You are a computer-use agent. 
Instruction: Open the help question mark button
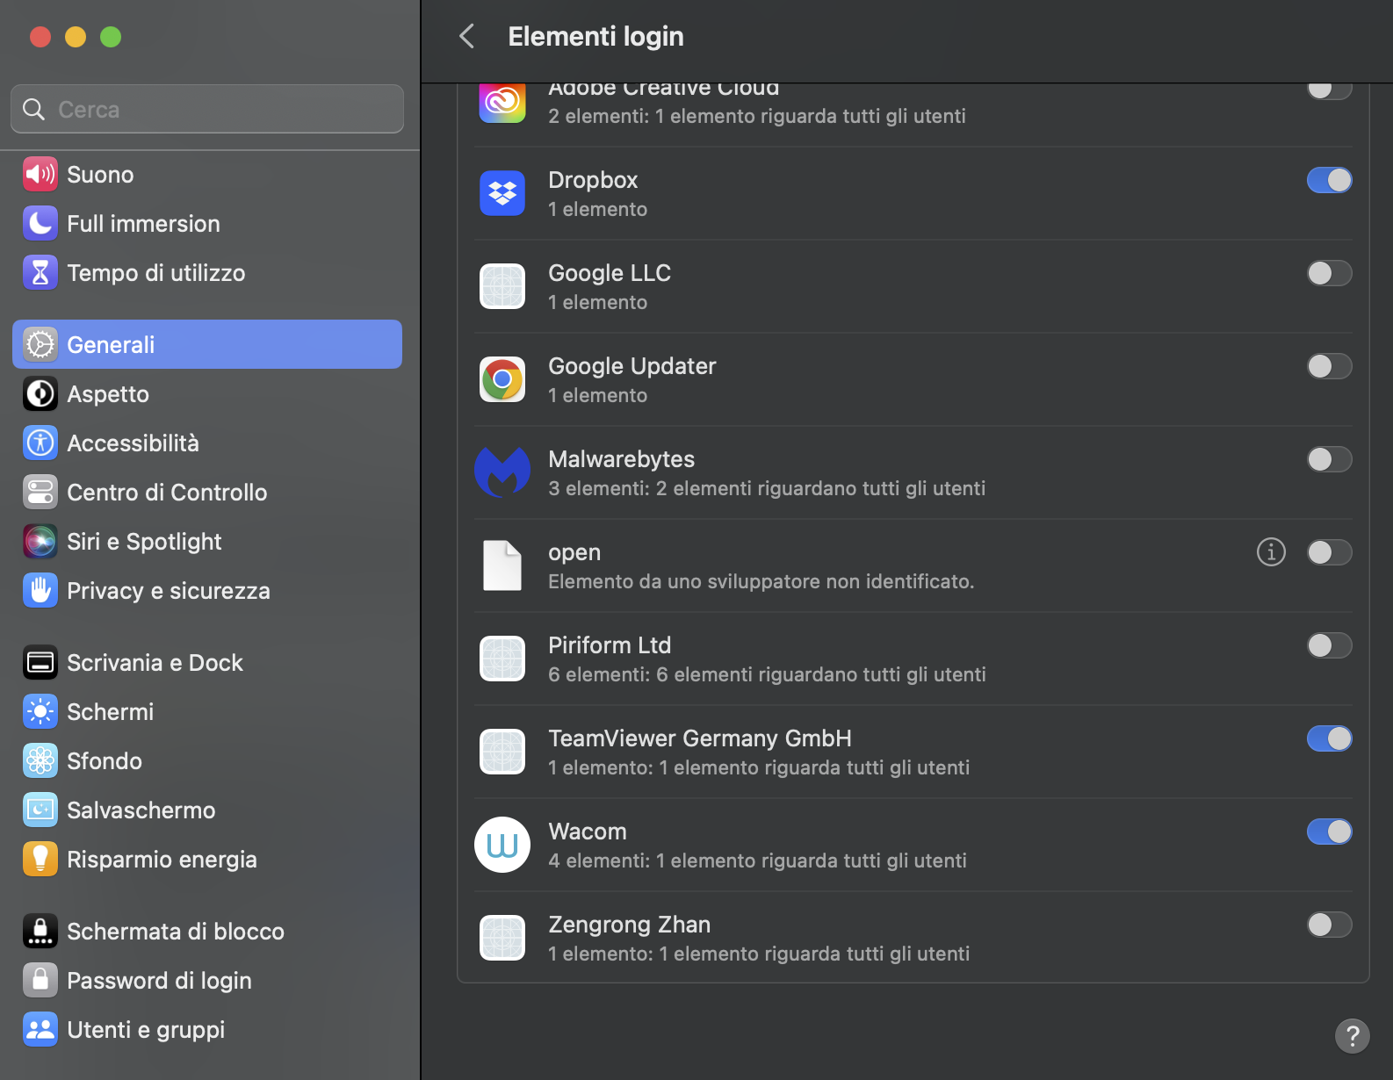click(1353, 1035)
